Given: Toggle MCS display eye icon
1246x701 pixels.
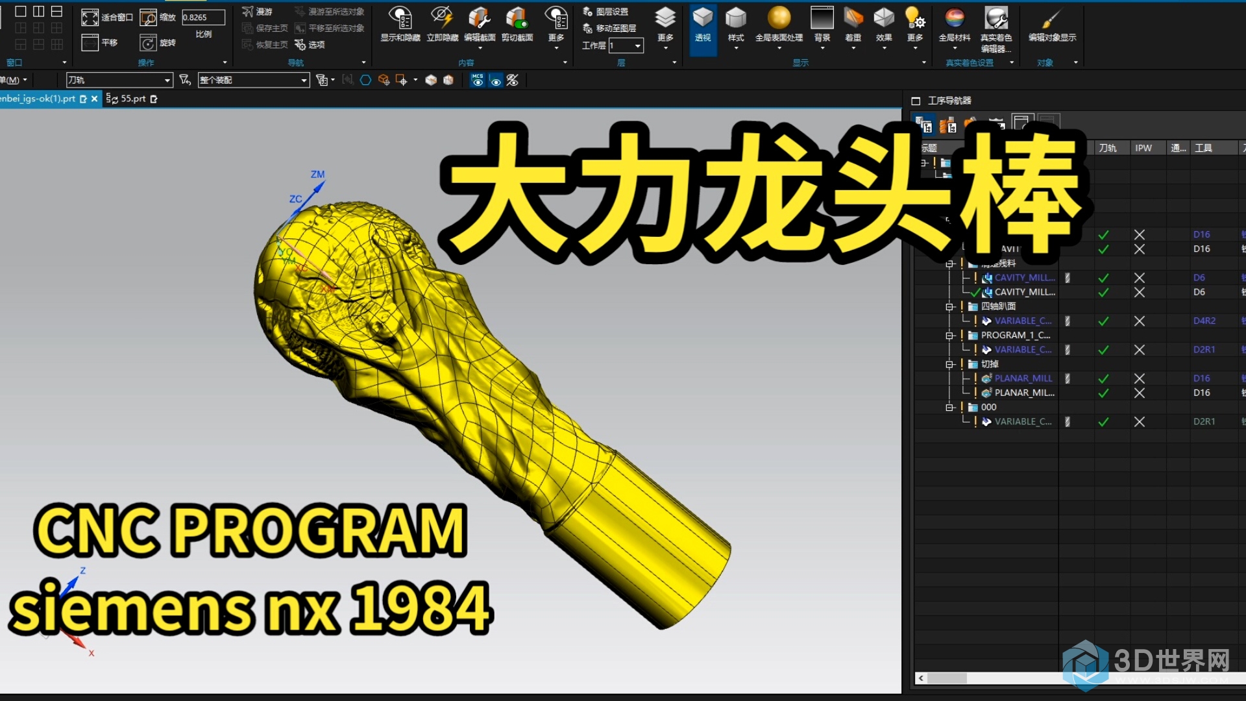Looking at the screenshot, I should (x=478, y=80).
